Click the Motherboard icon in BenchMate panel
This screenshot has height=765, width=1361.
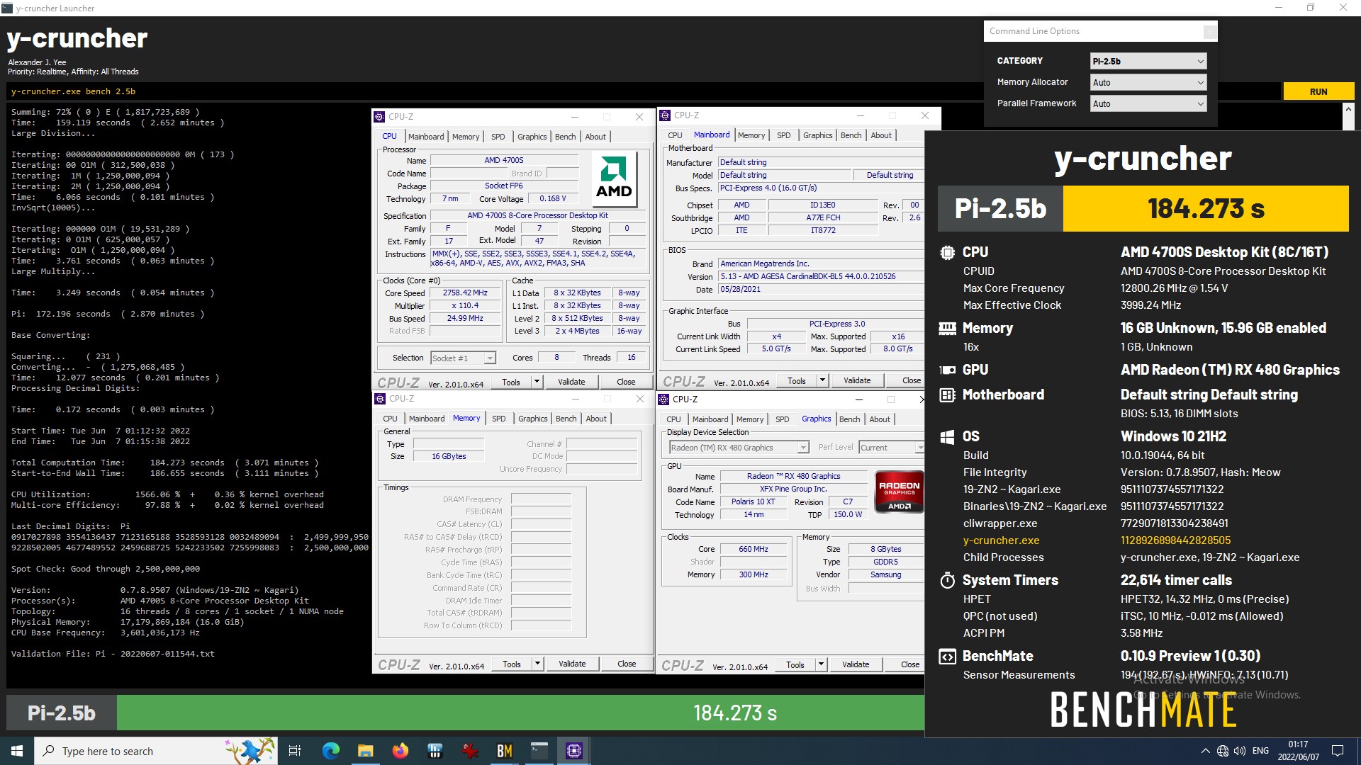(947, 395)
